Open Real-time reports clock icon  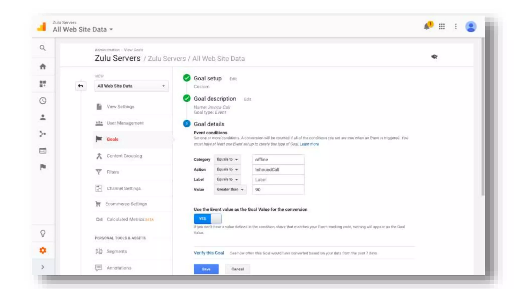43,101
